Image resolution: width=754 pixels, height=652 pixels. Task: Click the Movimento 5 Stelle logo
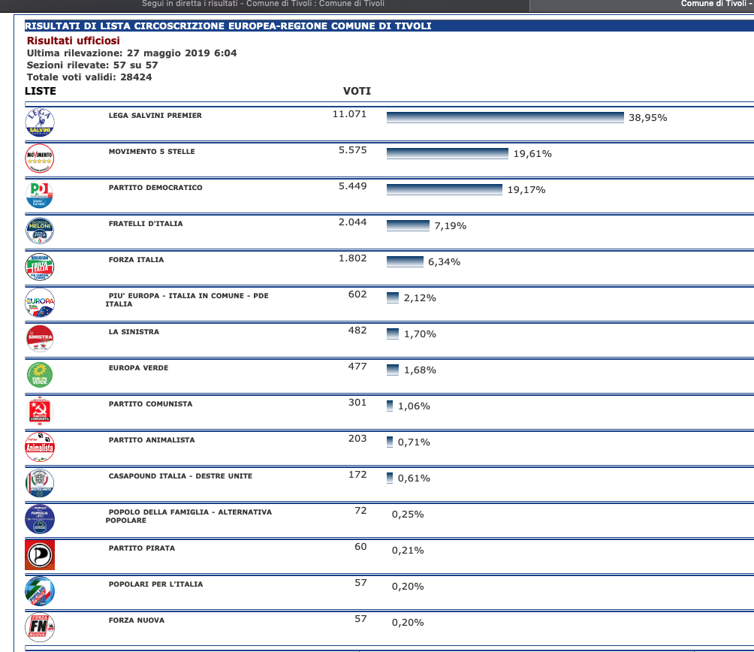(40, 158)
